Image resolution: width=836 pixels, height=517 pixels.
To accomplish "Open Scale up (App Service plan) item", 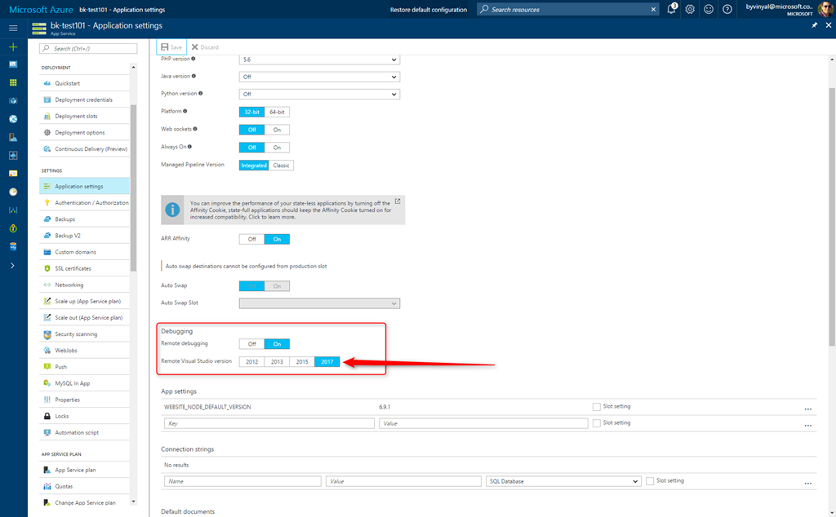I will [x=84, y=302].
